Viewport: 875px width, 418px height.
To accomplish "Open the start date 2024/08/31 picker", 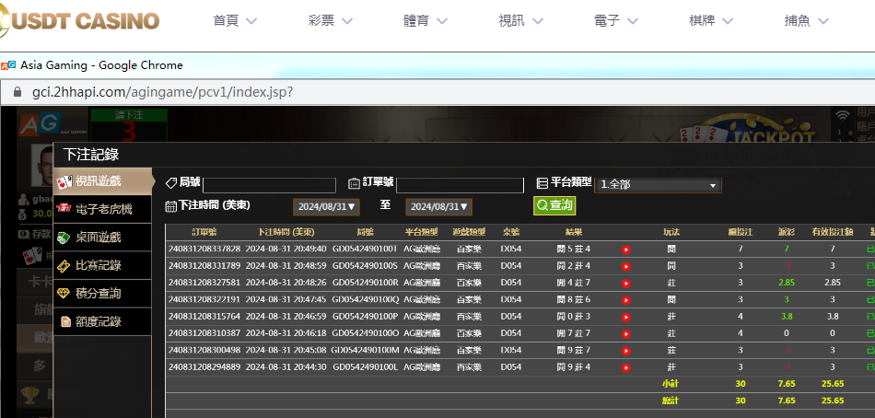I will pos(326,207).
